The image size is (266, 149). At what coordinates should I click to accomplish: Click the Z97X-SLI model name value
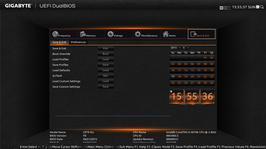click(x=88, y=132)
